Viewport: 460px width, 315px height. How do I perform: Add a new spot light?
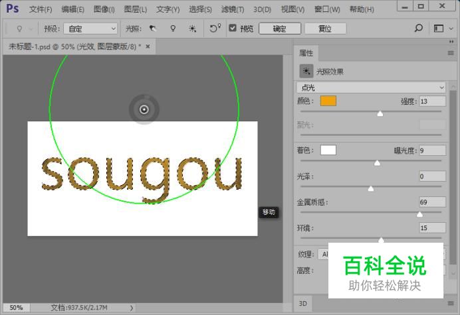153,29
